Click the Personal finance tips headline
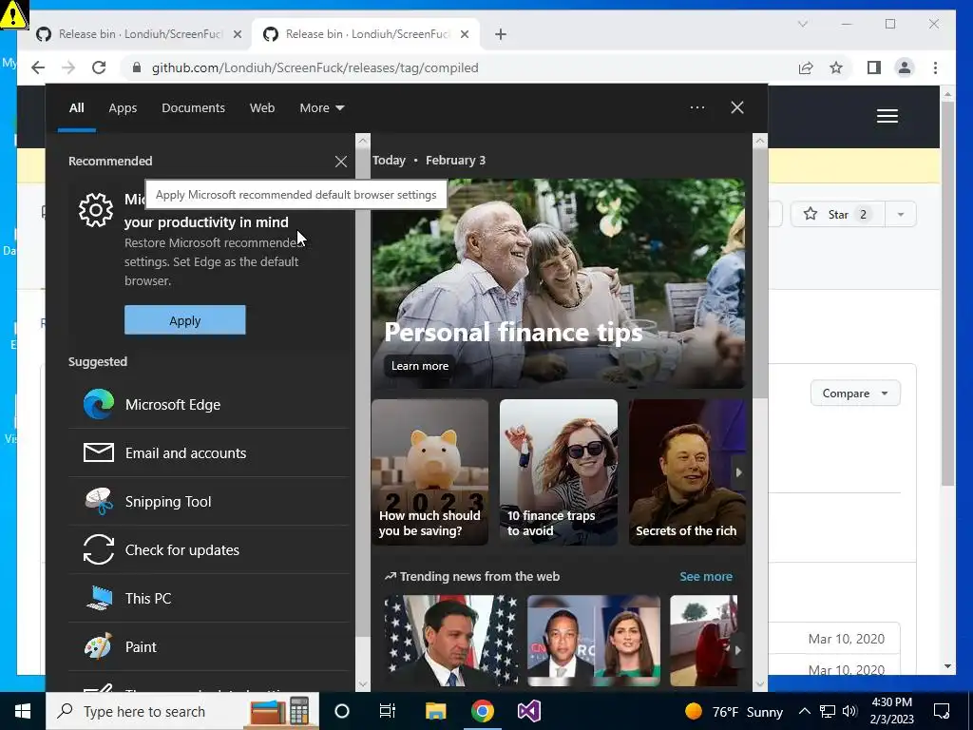 (x=513, y=332)
